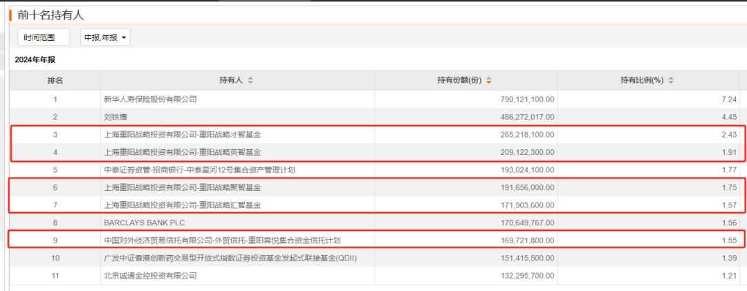Screen dimensions: 747x291
Task: Open the 中报,年报 dropdown
Action: click(105, 37)
